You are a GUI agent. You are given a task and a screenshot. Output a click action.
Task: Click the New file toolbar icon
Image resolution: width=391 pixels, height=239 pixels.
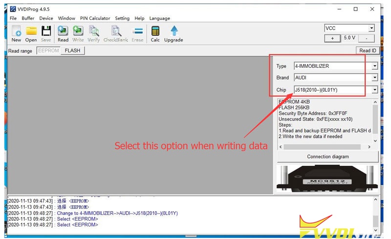click(16, 34)
